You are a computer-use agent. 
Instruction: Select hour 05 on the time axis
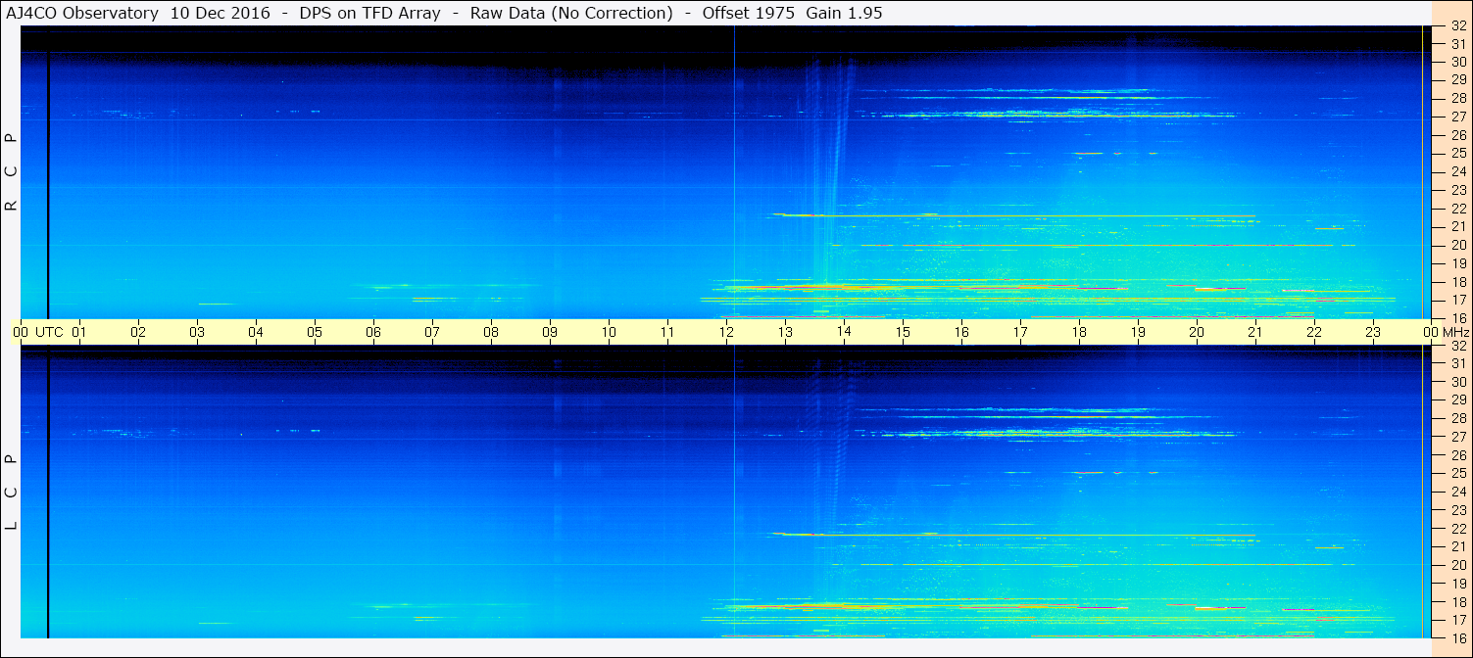coord(315,332)
